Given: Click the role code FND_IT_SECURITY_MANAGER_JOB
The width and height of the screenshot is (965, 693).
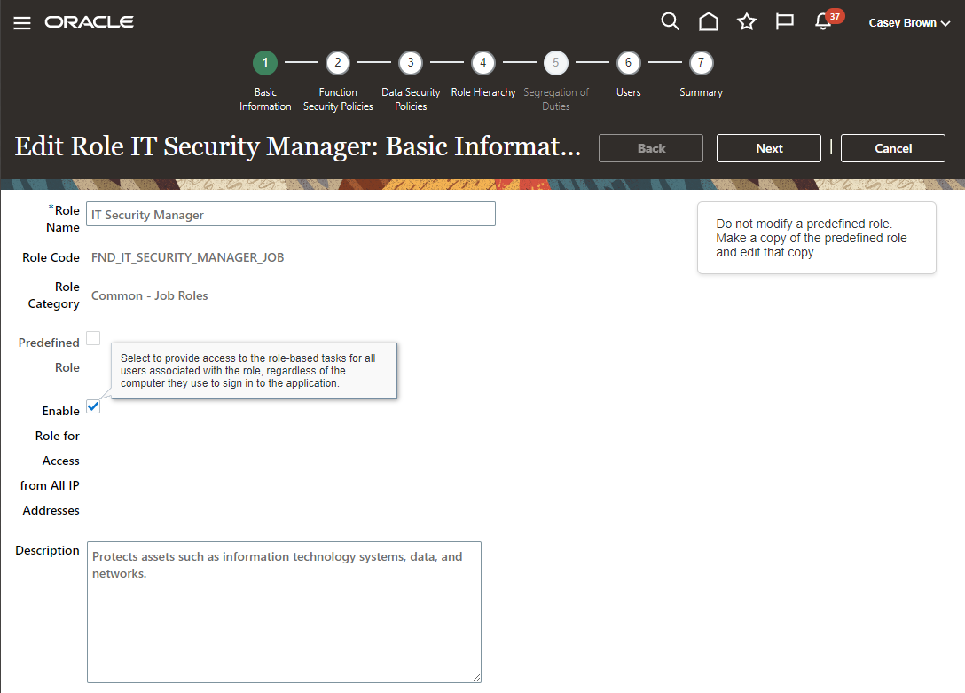Looking at the screenshot, I should click(x=188, y=257).
